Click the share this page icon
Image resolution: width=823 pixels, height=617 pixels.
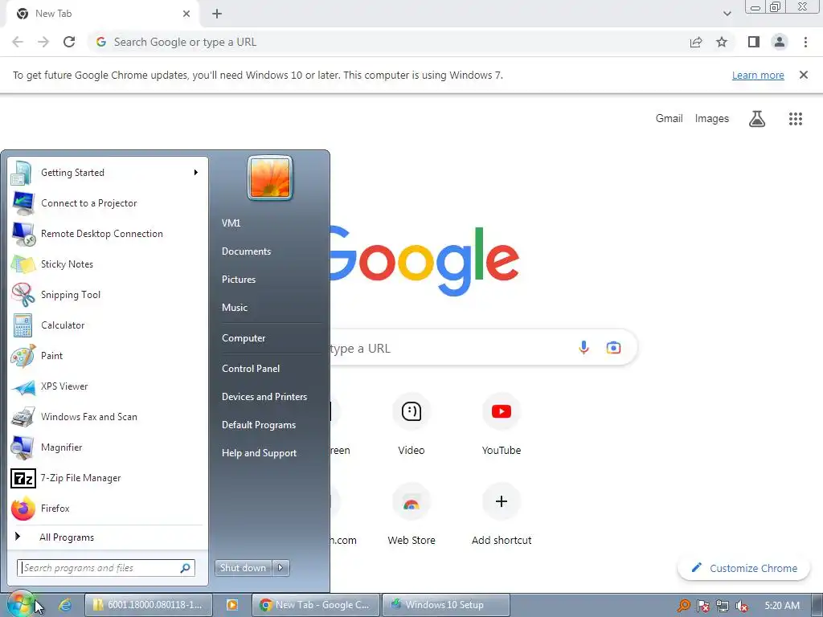tap(696, 42)
